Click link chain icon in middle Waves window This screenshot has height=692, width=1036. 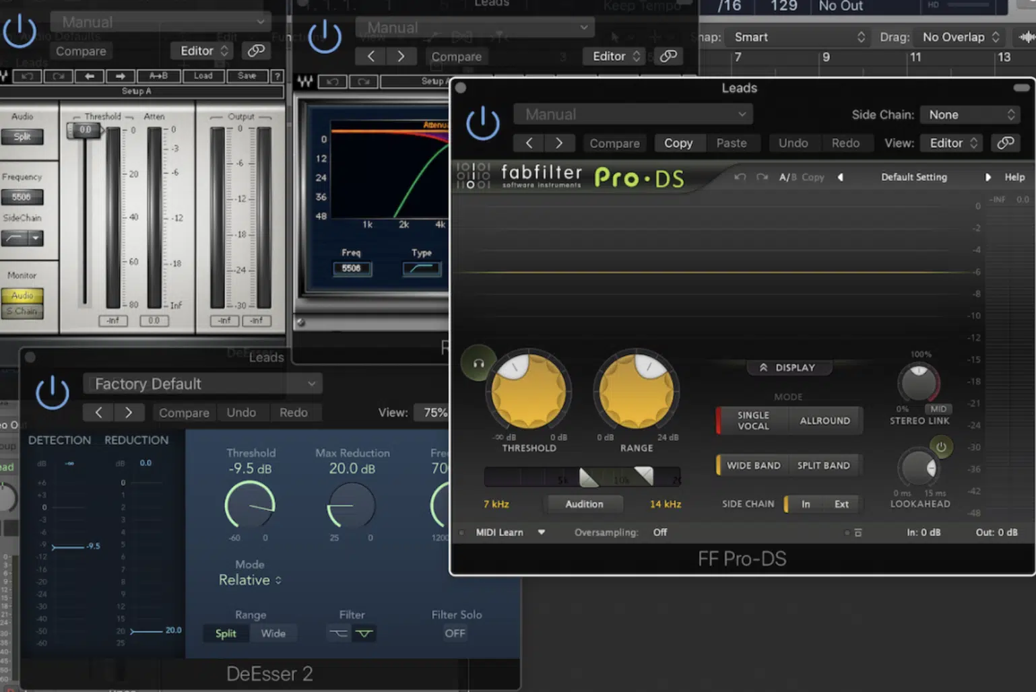coord(668,56)
